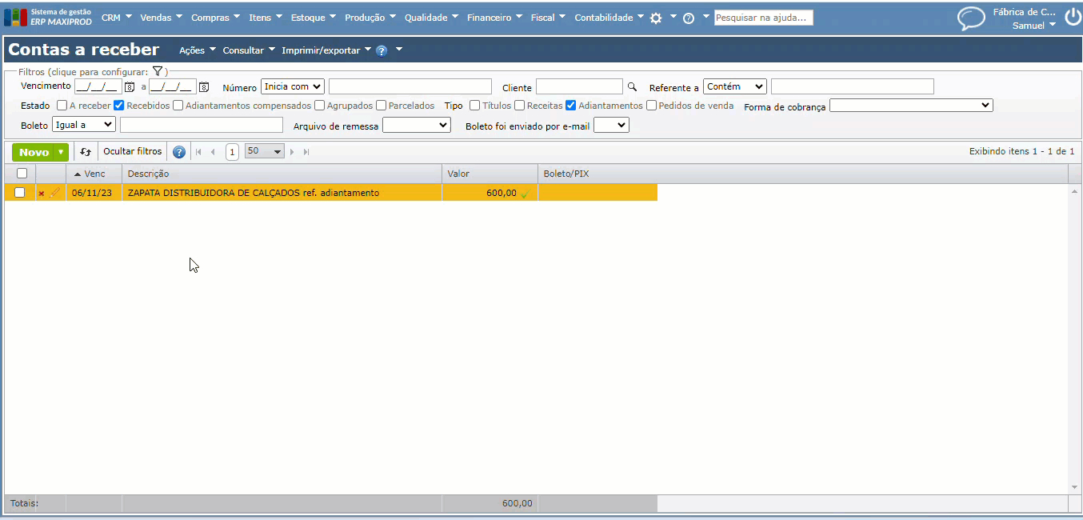Open Boleto foi enviado por e-mail dropdown
1083x520 pixels.
[611, 125]
